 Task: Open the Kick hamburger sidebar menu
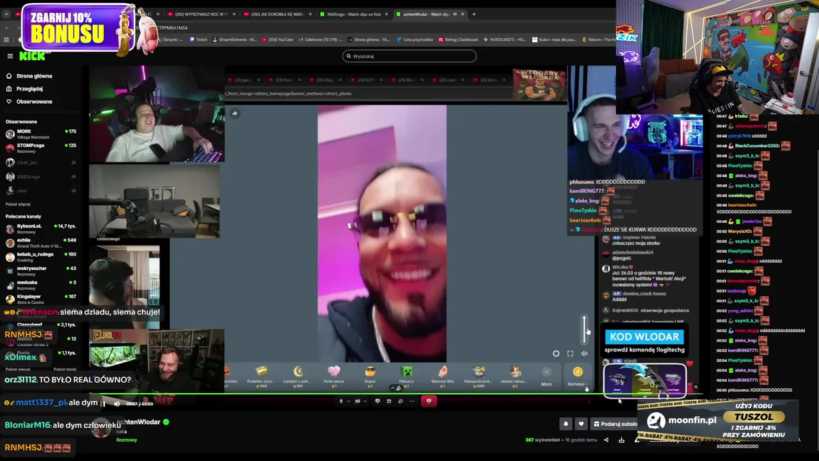click(x=10, y=56)
